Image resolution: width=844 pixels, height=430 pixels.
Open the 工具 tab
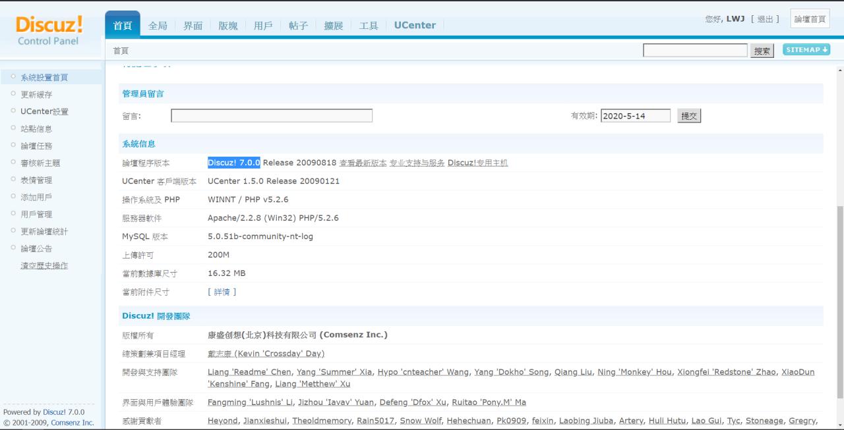tap(369, 26)
